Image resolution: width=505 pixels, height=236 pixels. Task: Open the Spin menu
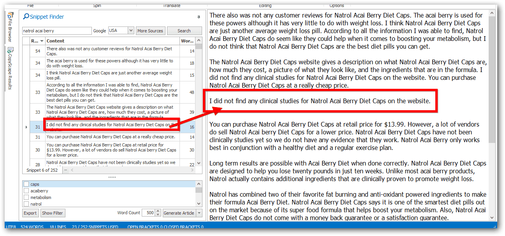pyautogui.click(x=97, y=5)
